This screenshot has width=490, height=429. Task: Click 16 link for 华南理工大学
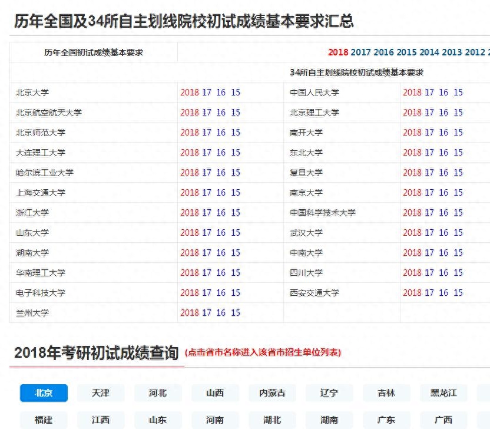click(221, 272)
